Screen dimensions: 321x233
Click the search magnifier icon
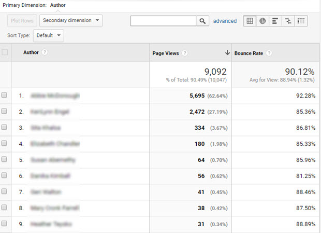(202, 21)
